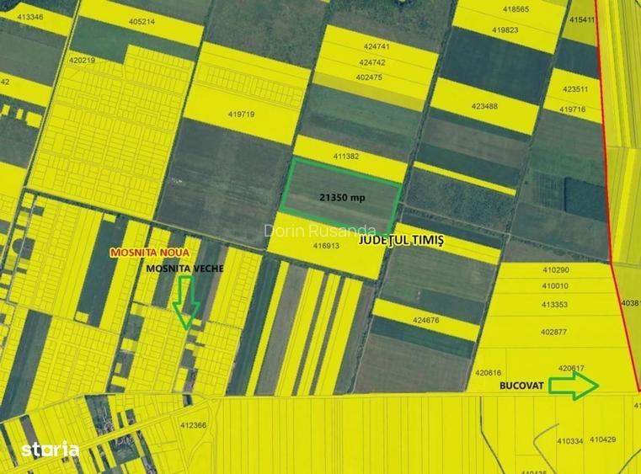The width and height of the screenshot is (641, 474).
Task: Select parcel number 410290
Action: (555, 270)
